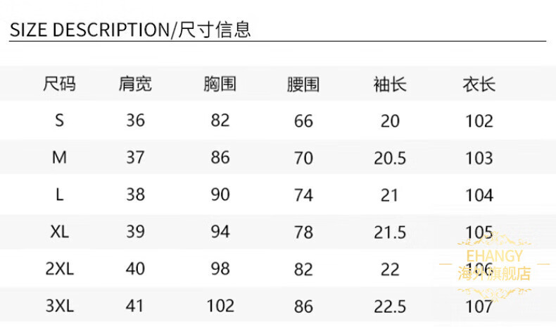The width and height of the screenshot is (556, 327).
Task: Click the M size row label
Action: coord(59,157)
